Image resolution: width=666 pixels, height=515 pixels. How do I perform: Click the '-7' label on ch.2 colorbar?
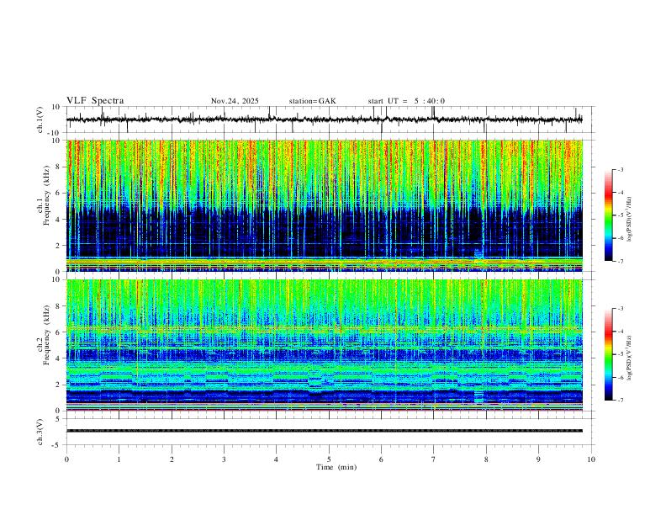(620, 401)
